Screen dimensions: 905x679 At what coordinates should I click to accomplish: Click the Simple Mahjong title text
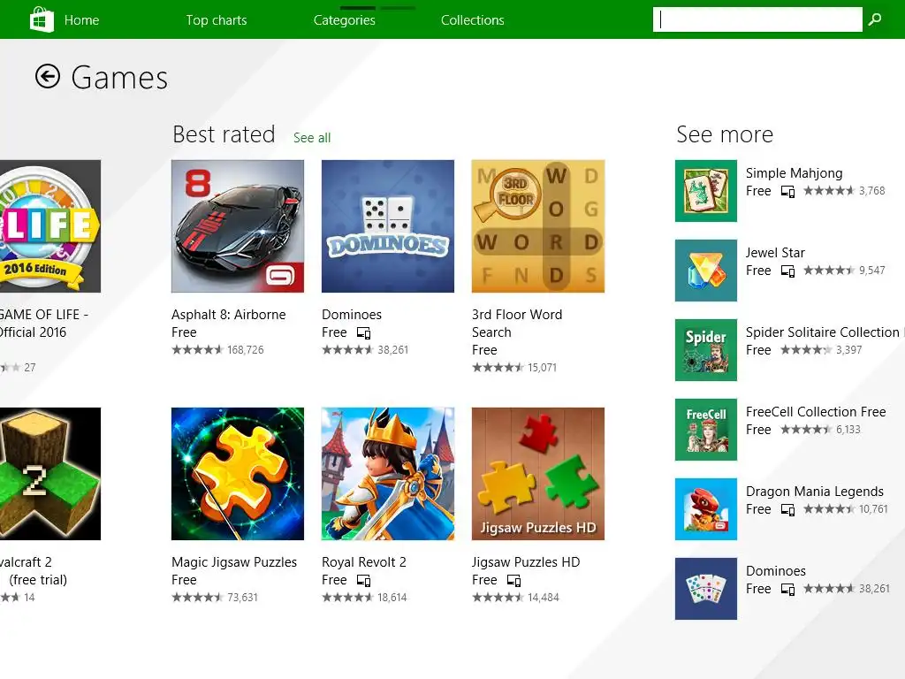click(x=794, y=173)
